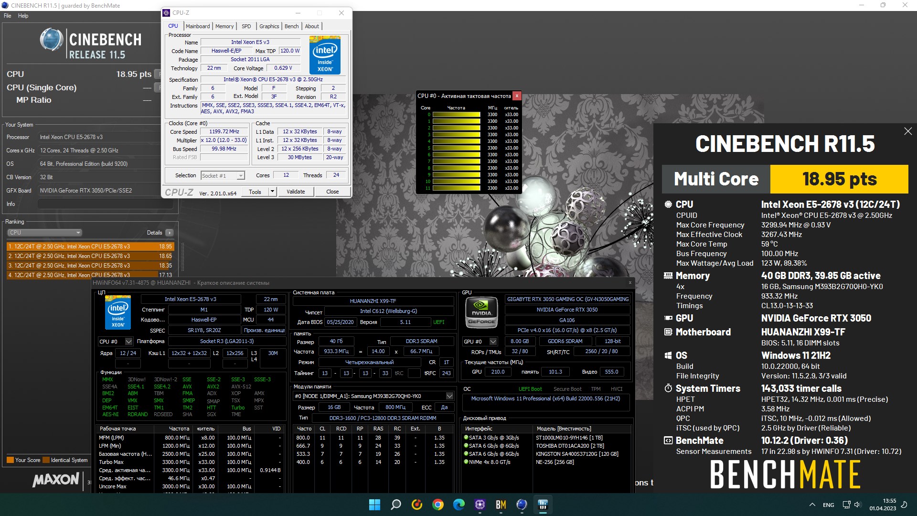Open Socket #1 selection dropdown

223,176
